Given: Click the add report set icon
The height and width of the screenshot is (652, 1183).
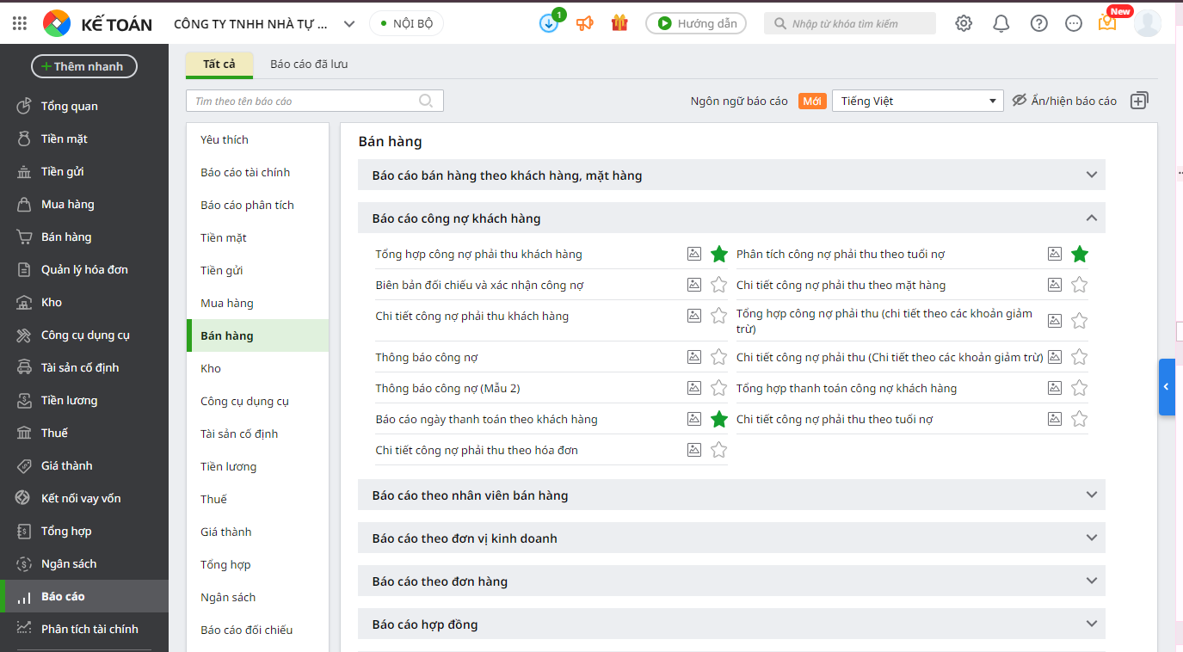Looking at the screenshot, I should [1139, 101].
